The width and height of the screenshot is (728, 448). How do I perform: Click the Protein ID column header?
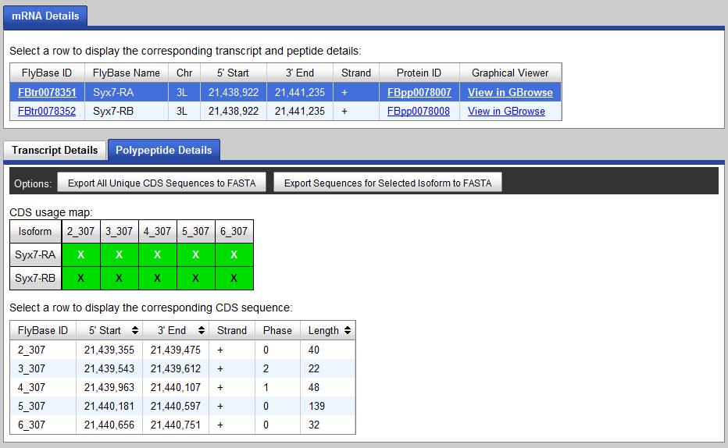click(x=419, y=73)
